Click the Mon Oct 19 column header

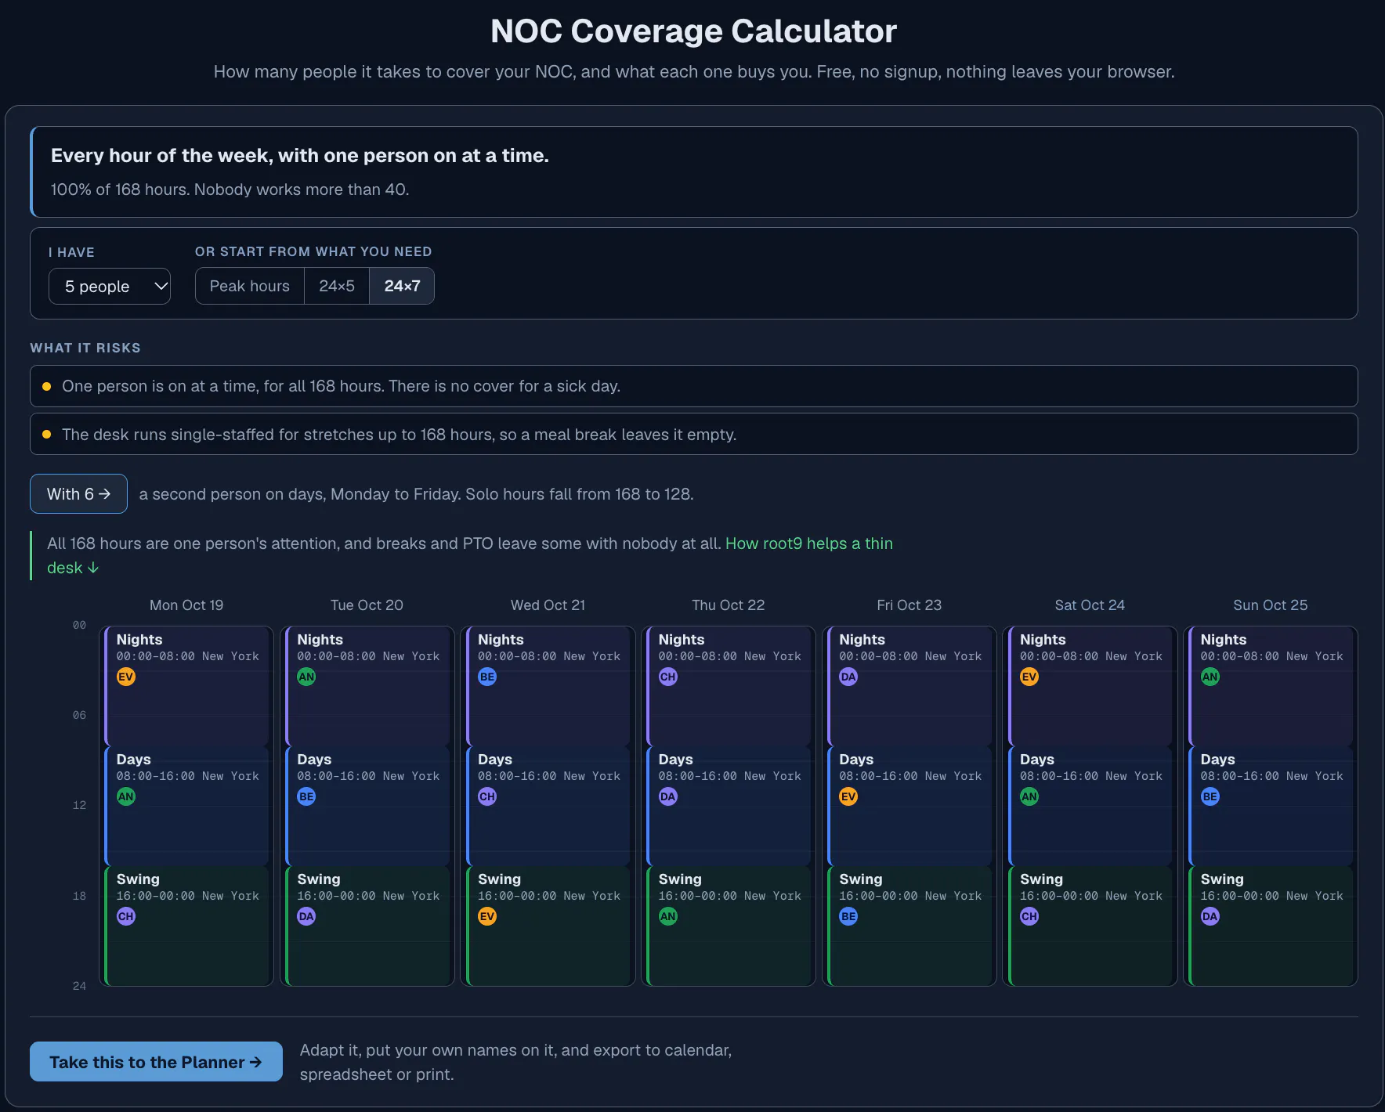point(186,605)
